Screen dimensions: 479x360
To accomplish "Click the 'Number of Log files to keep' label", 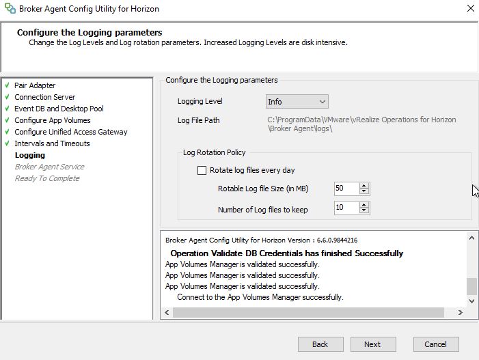I will [262, 210].
